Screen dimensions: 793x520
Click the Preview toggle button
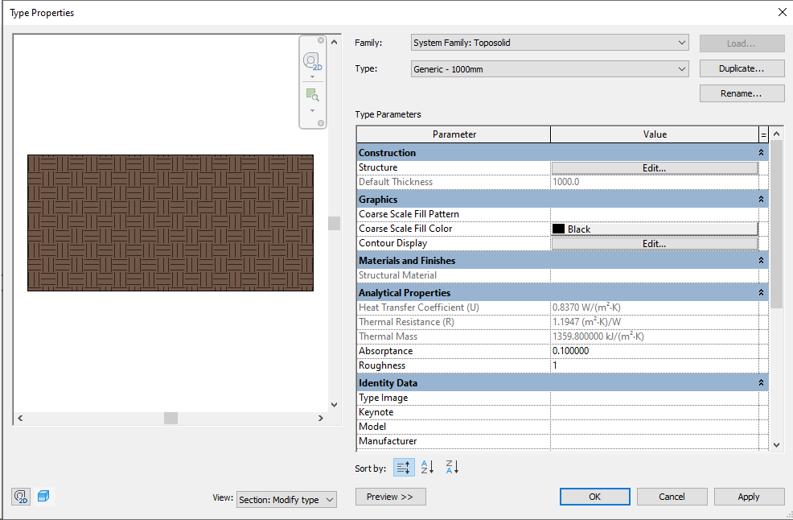pyautogui.click(x=390, y=496)
